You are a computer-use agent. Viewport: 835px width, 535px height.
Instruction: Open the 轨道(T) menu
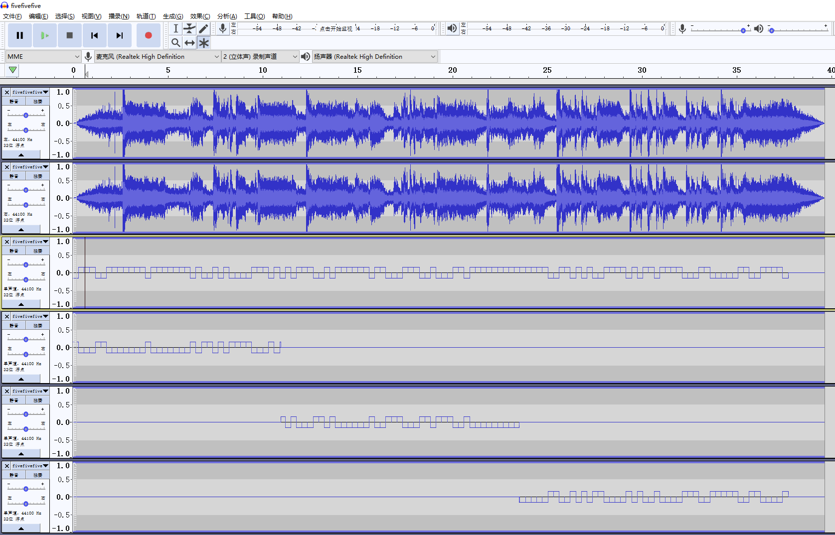[146, 16]
